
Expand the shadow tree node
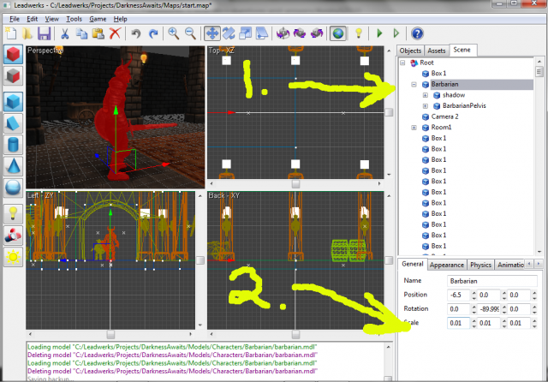(425, 95)
